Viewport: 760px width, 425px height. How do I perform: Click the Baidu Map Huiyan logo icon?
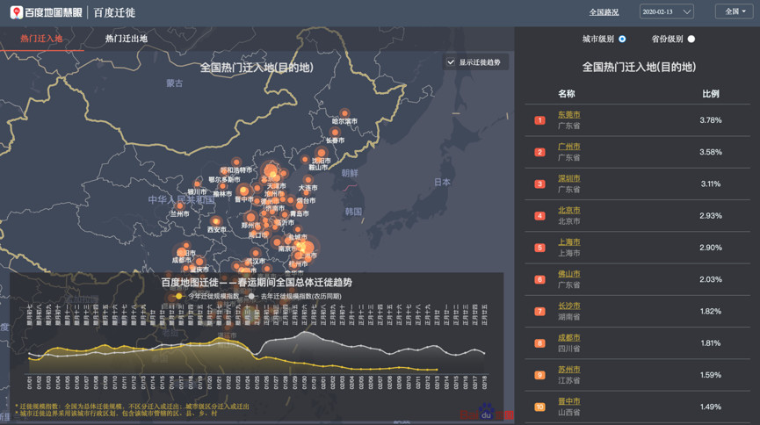click(x=17, y=12)
